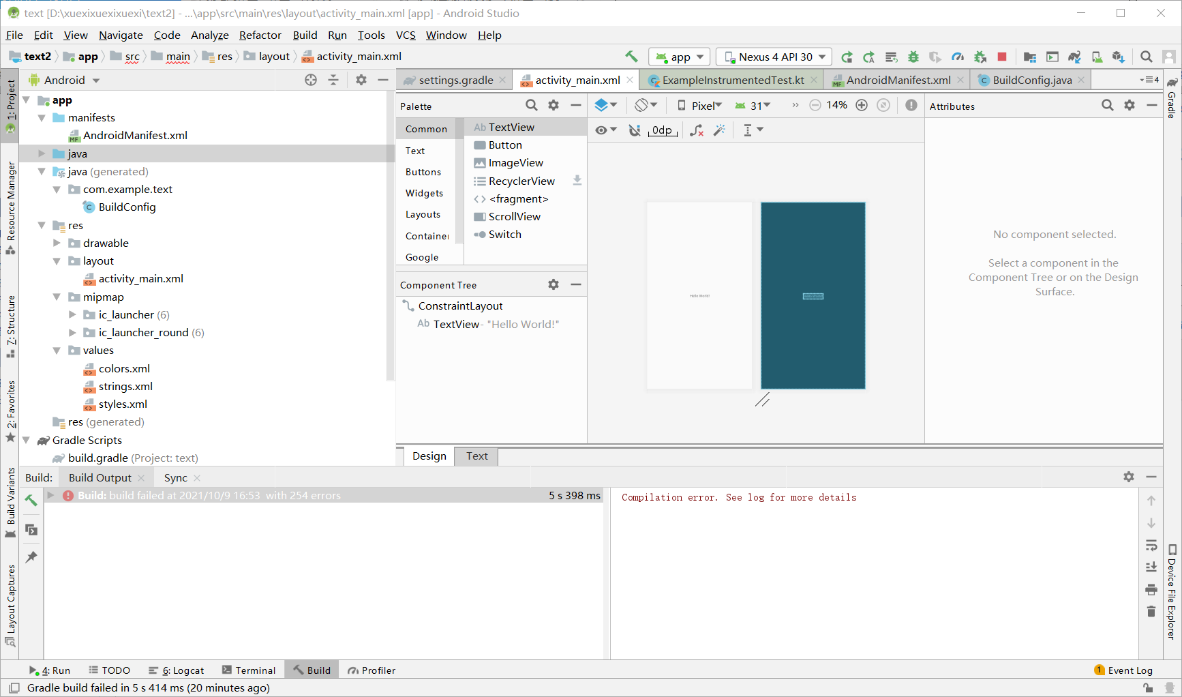Toggle the Gradle tool window sidebar button
The image size is (1182, 697).
click(1172, 98)
